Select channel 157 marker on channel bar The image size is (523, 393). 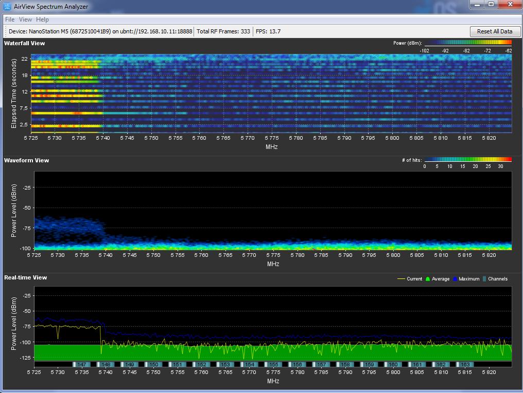tap(321, 364)
